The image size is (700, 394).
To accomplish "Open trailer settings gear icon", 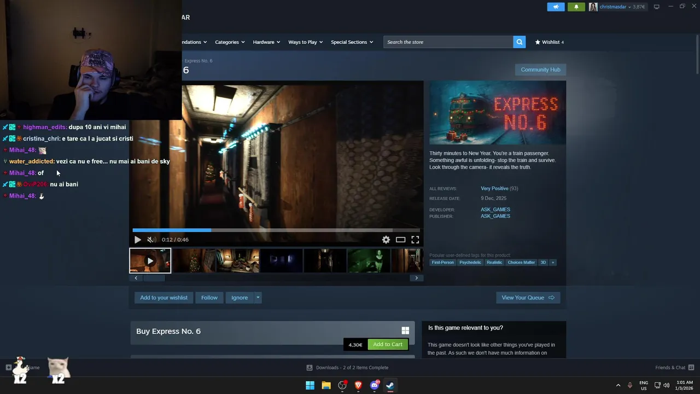I will point(386,240).
